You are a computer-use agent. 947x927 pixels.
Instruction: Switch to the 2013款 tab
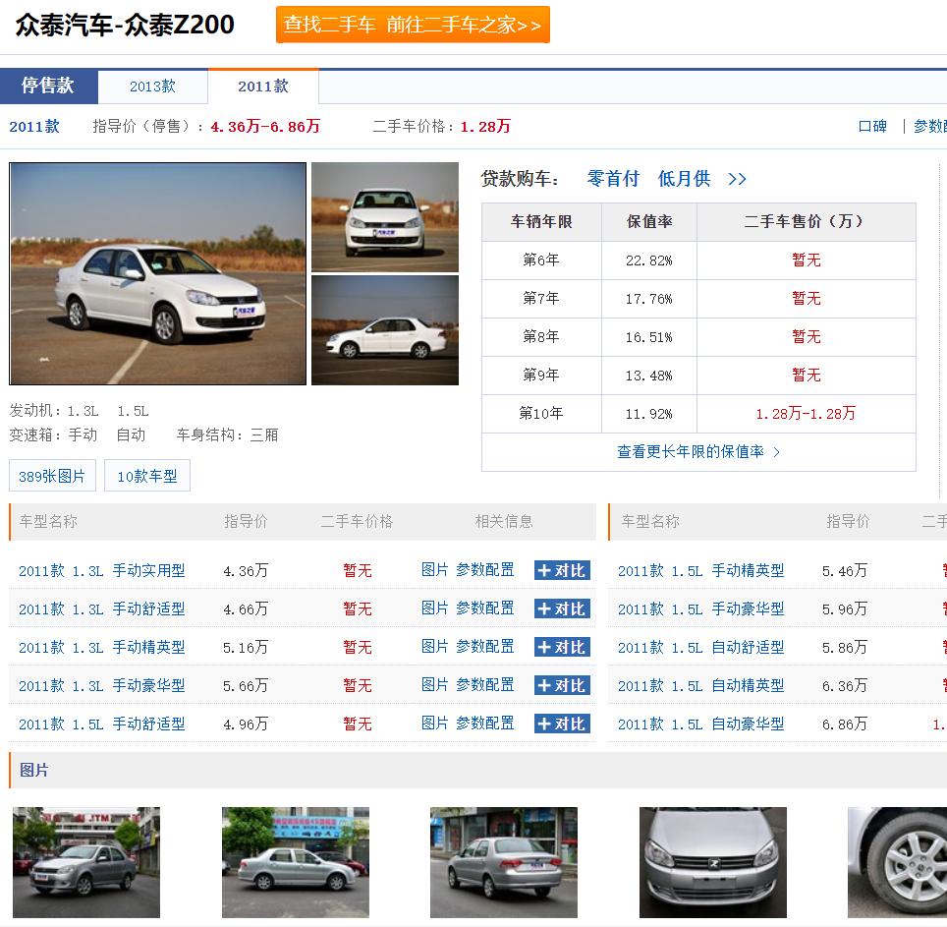coord(152,87)
